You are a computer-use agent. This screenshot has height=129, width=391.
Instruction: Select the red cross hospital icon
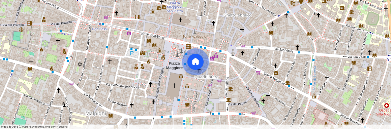pyautogui.click(x=387, y=105)
